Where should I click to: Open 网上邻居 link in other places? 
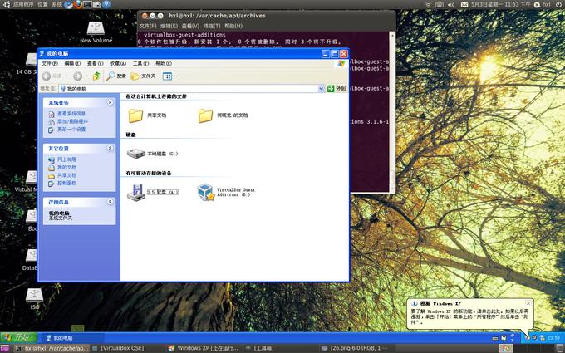pyautogui.click(x=66, y=159)
